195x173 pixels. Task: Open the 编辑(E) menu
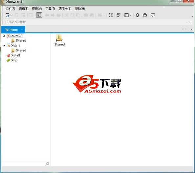click(24, 9)
